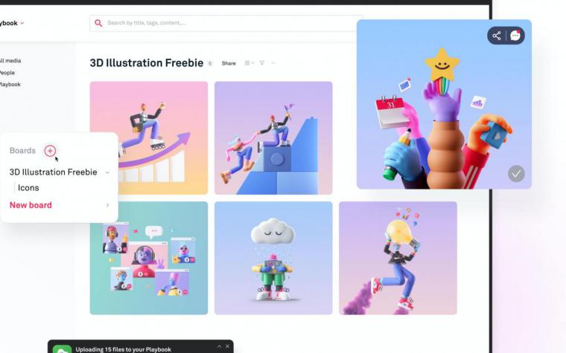Close the upload notification bar
This screenshot has height=353, width=566.
coord(227,346)
